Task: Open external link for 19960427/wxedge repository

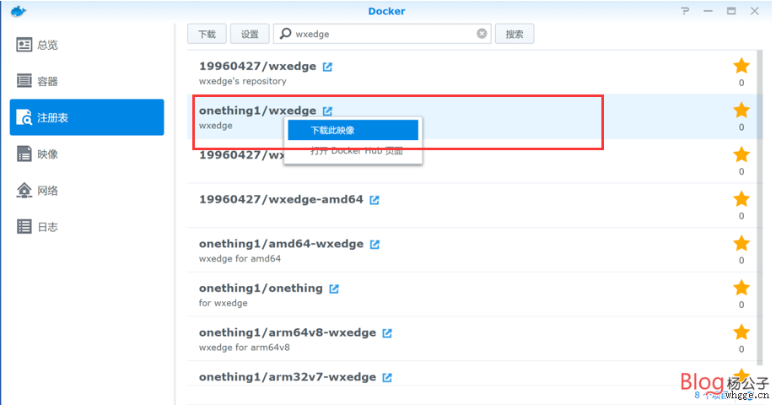Action: (327, 67)
